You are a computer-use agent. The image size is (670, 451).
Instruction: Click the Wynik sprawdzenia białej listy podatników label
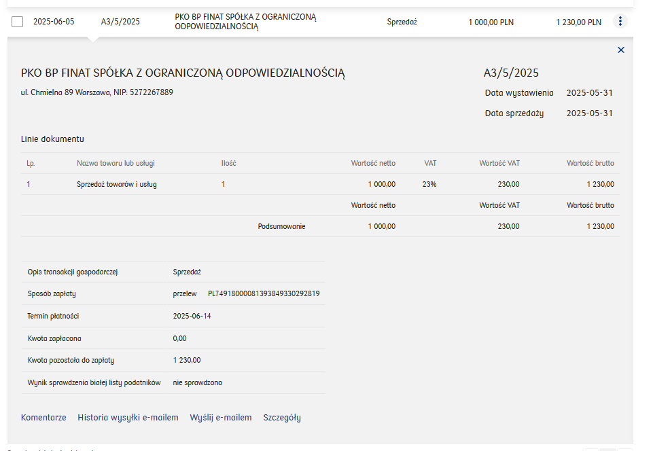click(x=94, y=382)
